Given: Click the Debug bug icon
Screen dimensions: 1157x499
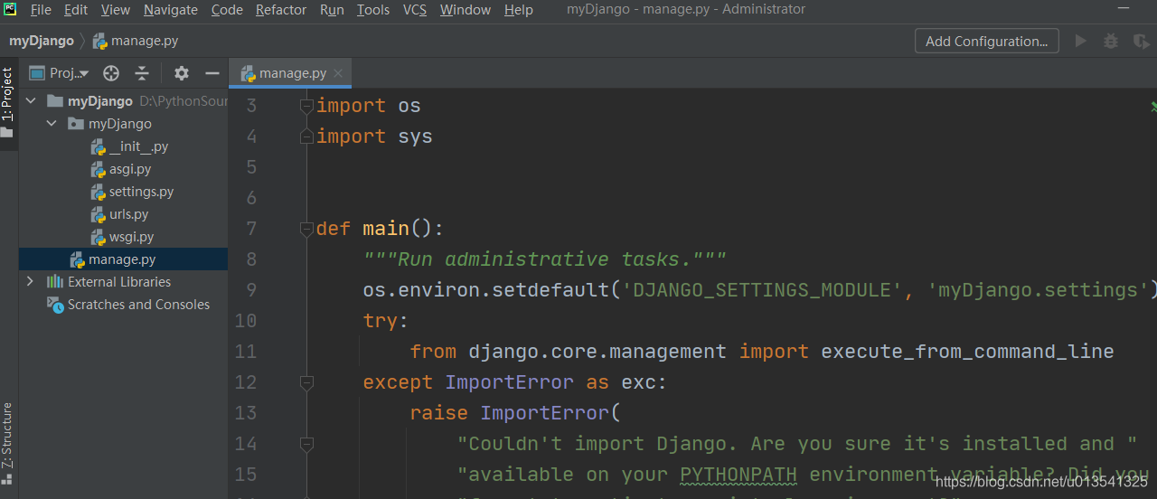Looking at the screenshot, I should point(1111,41).
